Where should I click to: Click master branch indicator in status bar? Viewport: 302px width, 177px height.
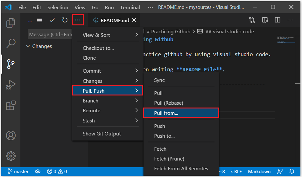(x=18, y=171)
